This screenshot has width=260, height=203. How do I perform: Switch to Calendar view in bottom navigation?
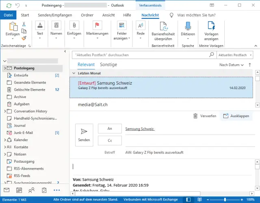(19, 190)
